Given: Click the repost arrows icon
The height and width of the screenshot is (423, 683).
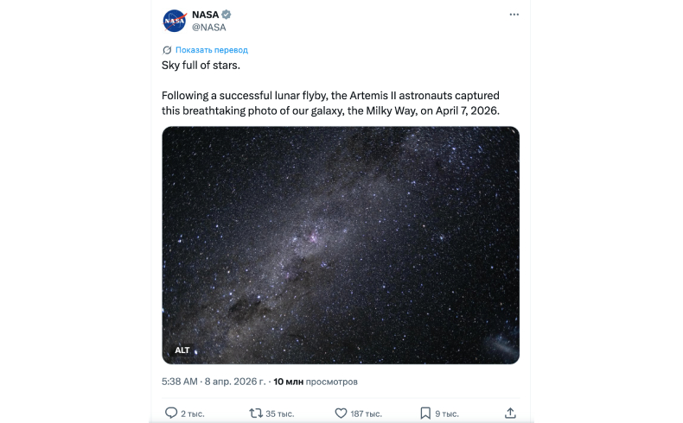Looking at the screenshot, I should (x=255, y=413).
